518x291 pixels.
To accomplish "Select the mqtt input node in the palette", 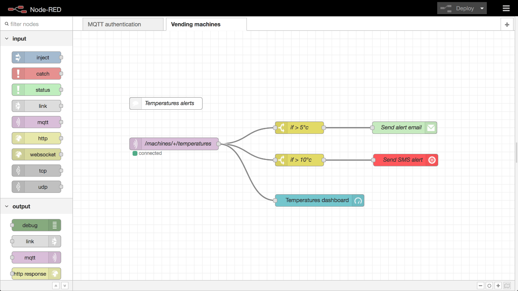I will coord(36,122).
